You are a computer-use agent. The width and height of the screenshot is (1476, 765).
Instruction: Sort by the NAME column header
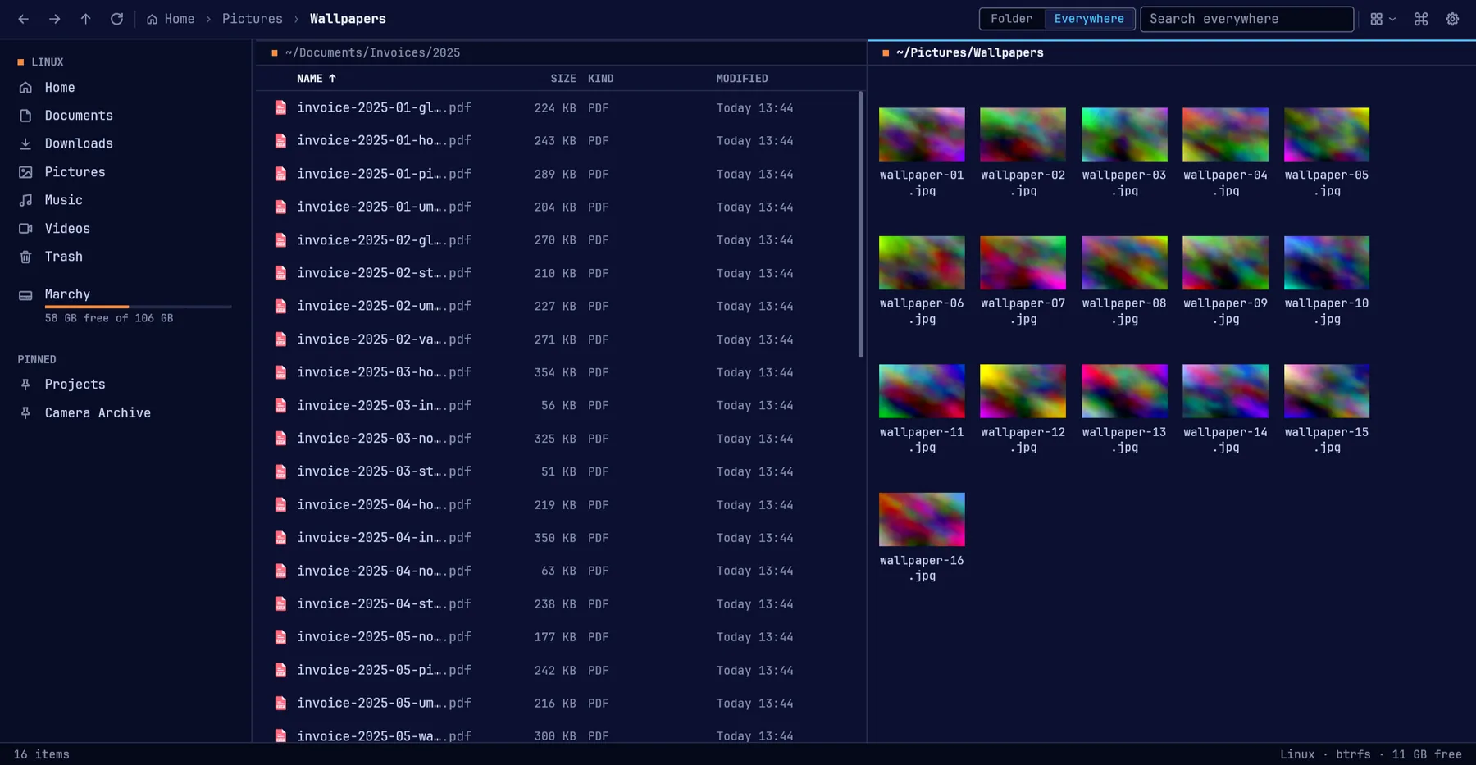pos(317,79)
